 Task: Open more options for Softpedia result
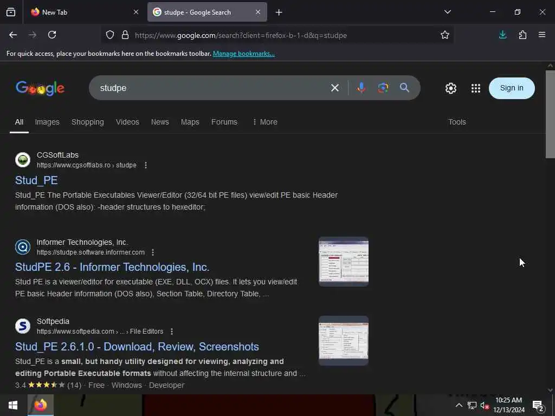coord(172,331)
